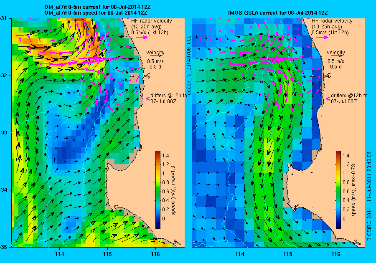Click '07-Jul 00Z' text in right map
Screen dimensions: 376x263
(x=344, y=101)
